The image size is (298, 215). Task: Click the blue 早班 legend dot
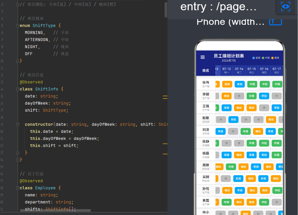tap(253, 58)
